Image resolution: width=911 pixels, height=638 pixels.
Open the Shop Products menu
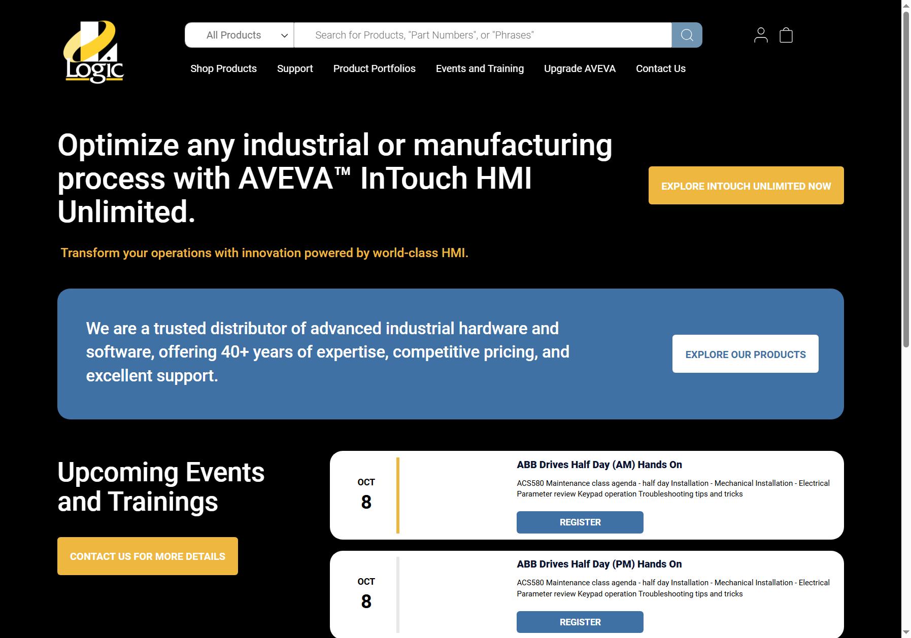point(223,68)
